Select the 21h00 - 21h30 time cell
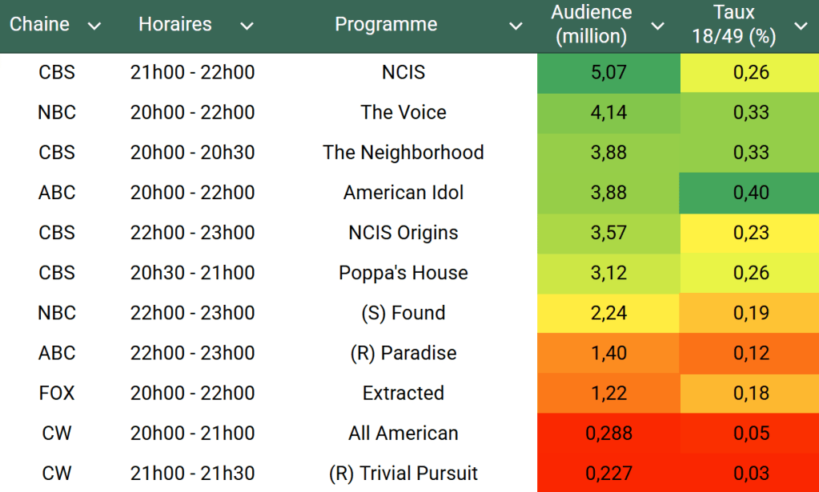Viewport: 819px width, 492px height. 192,473
